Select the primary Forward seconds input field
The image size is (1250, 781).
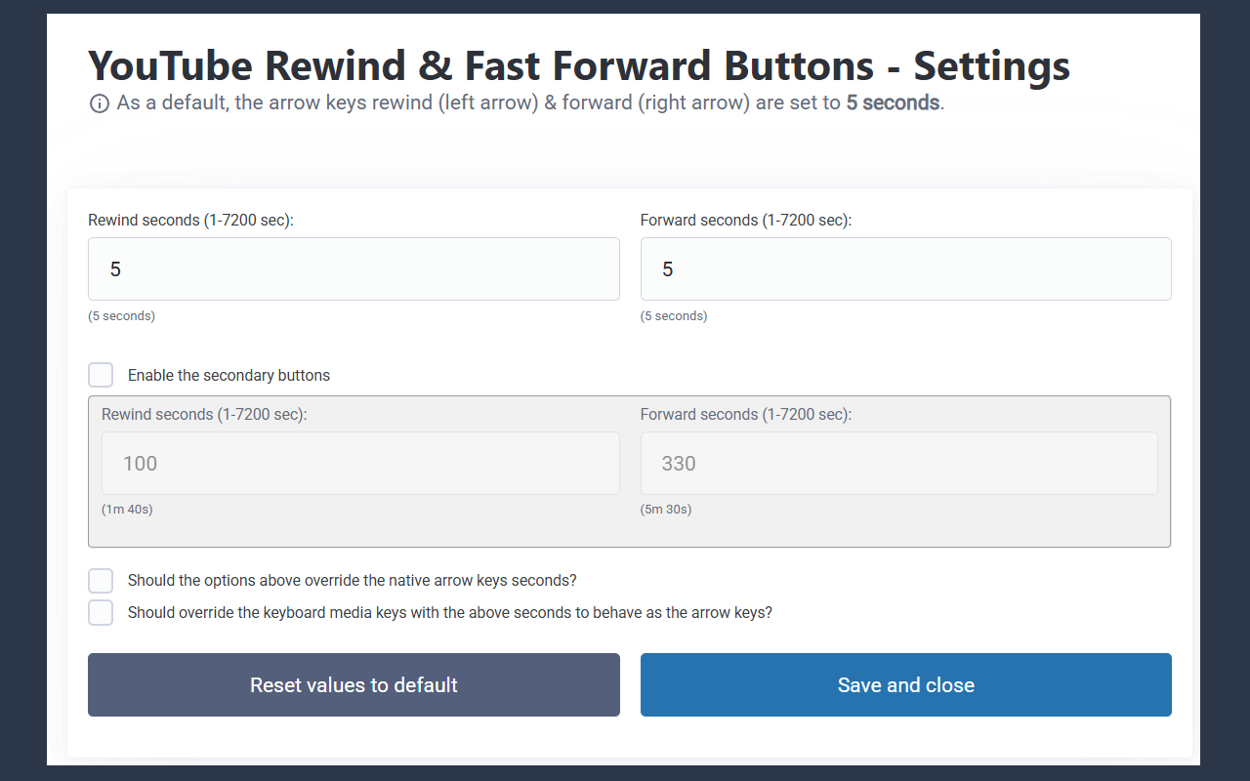coord(906,268)
